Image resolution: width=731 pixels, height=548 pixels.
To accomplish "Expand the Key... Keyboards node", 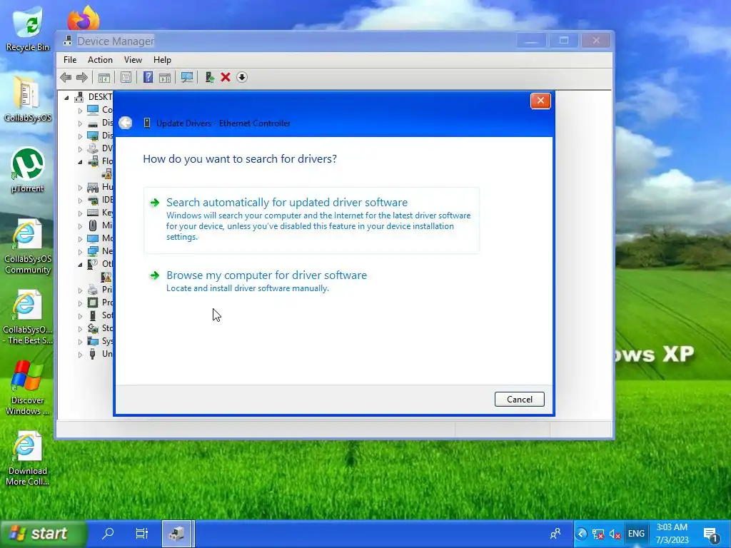I will (x=80, y=213).
